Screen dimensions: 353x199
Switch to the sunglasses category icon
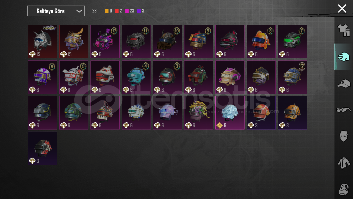point(343,110)
